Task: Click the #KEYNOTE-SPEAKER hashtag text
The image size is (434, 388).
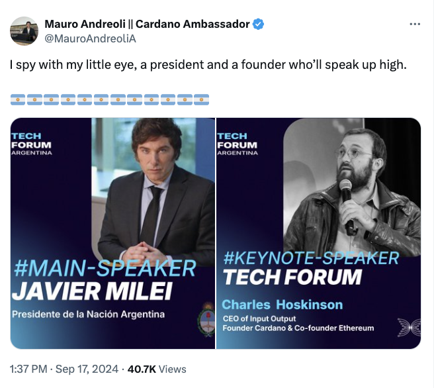Action: pyautogui.click(x=311, y=258)
